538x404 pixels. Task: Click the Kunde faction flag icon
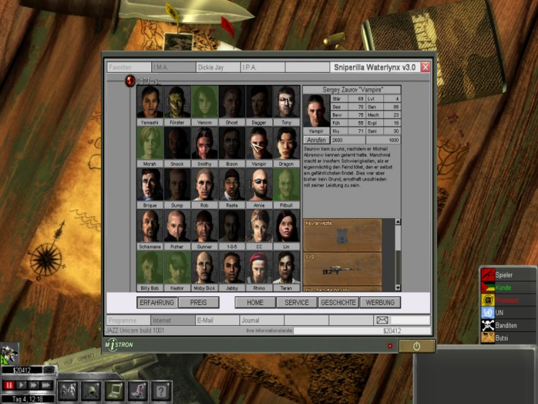(488, 287)
